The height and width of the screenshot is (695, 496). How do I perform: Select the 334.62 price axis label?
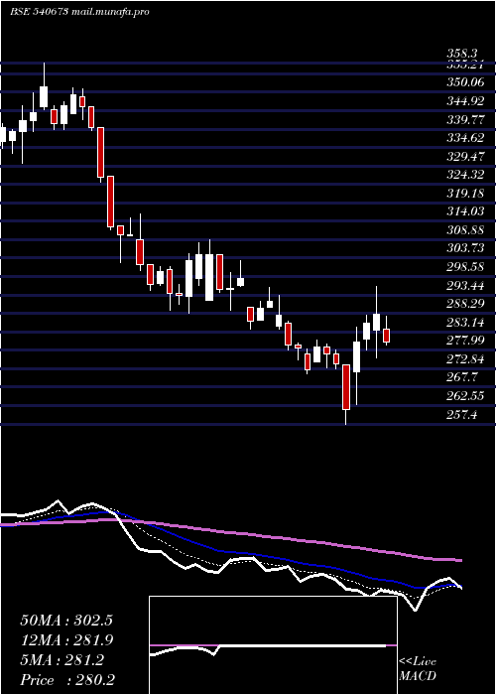tap(464, 138)
